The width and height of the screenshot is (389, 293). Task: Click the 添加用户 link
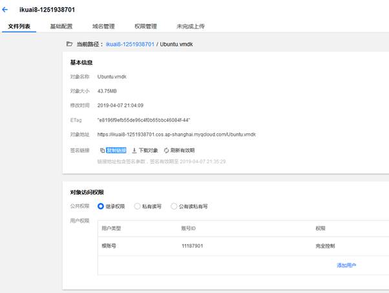[346, 265]
